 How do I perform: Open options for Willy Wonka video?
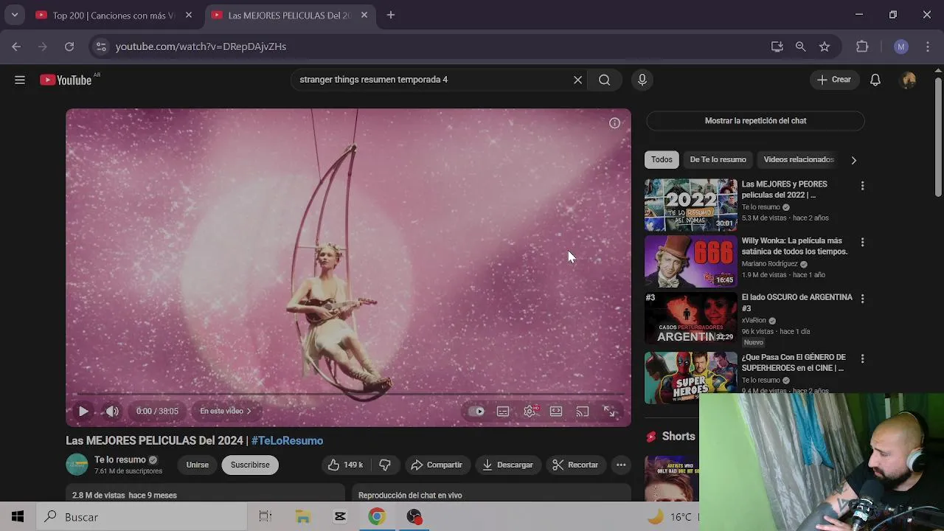[862, 242]
